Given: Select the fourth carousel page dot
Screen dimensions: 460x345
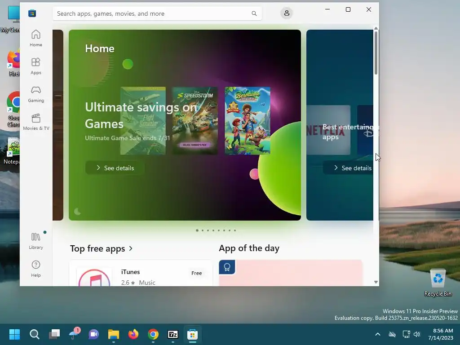Looking at the screenshot, I should 213,230.
